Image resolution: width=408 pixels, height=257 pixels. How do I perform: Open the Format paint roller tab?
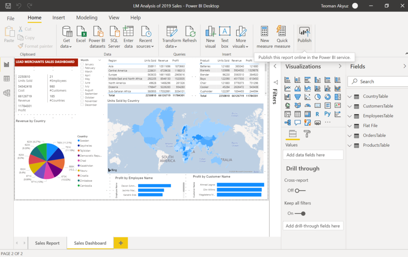307,134
